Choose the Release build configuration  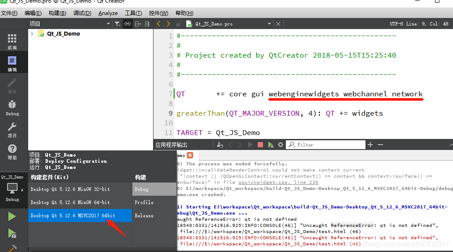tap(154, 215)
